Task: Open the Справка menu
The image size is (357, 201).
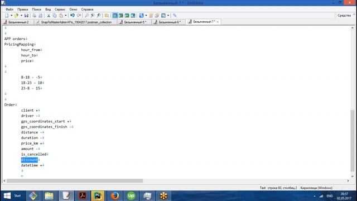Action: tap(87, 9)
